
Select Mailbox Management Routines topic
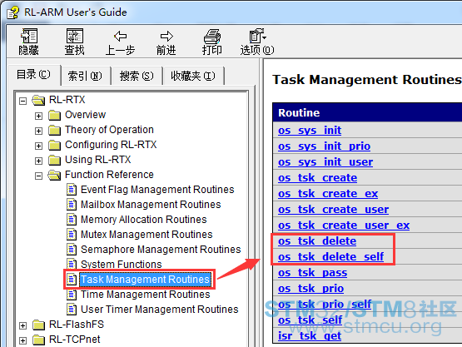[151, 205]
